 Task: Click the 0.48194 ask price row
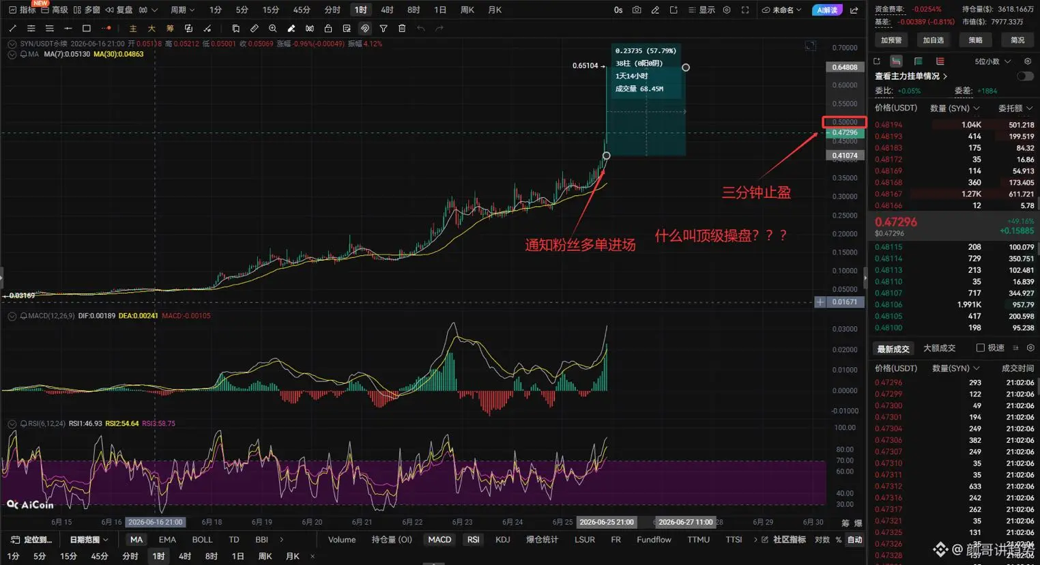pos(954,125)
